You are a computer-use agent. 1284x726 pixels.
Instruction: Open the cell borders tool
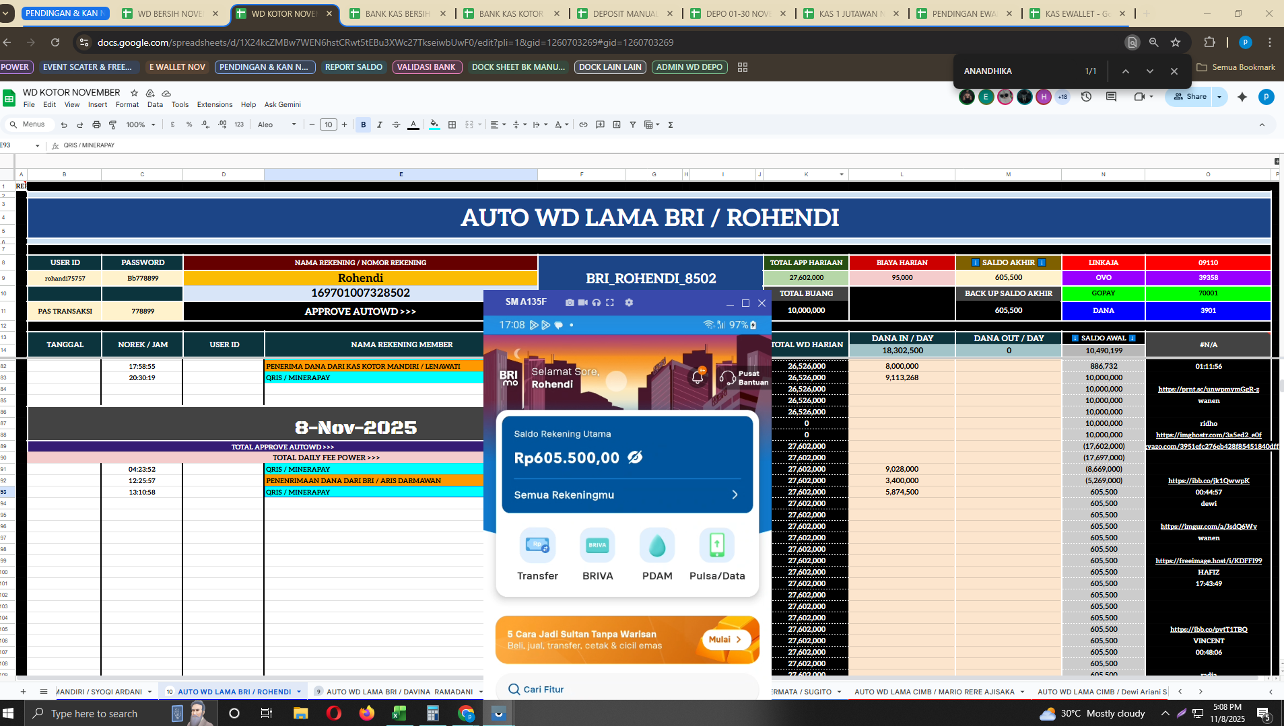tap(452, 124)
